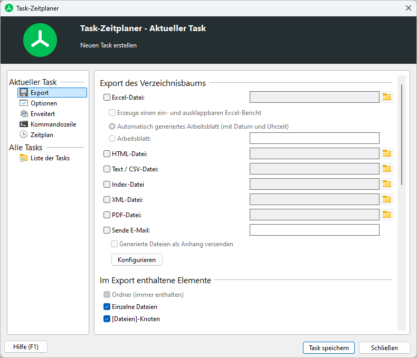This screenshot has height=358, width=417.
Task: Click the Arbeitsblatt name input field
Action: click(x=315, y=138)
